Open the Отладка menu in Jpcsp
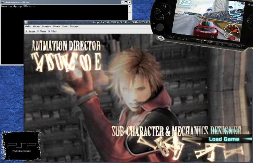The height and width of the screenshot is (163, 253). tap(46, 26)
